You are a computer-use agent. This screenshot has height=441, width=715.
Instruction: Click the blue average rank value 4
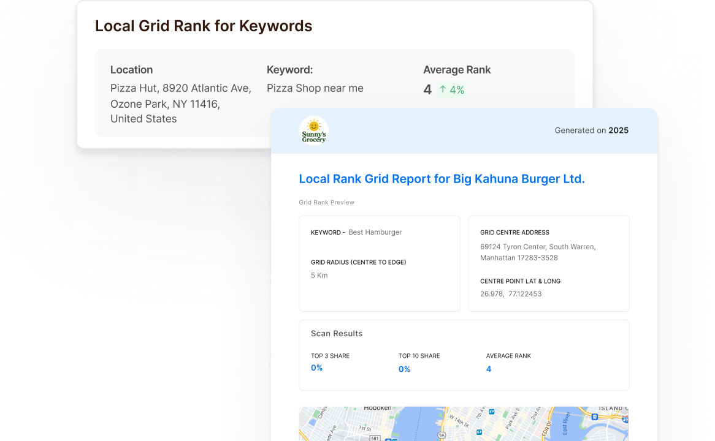(x=488, y=369)
